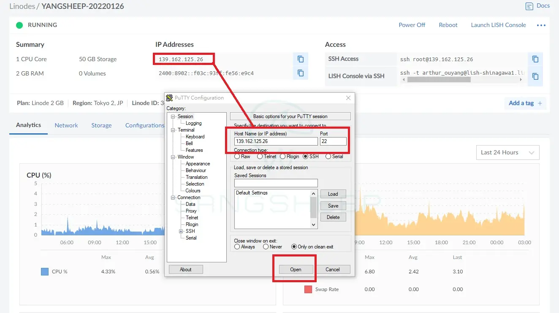Open the three-dot more actions menu
The image size is (559, 313).
click(x=541, y=25)
